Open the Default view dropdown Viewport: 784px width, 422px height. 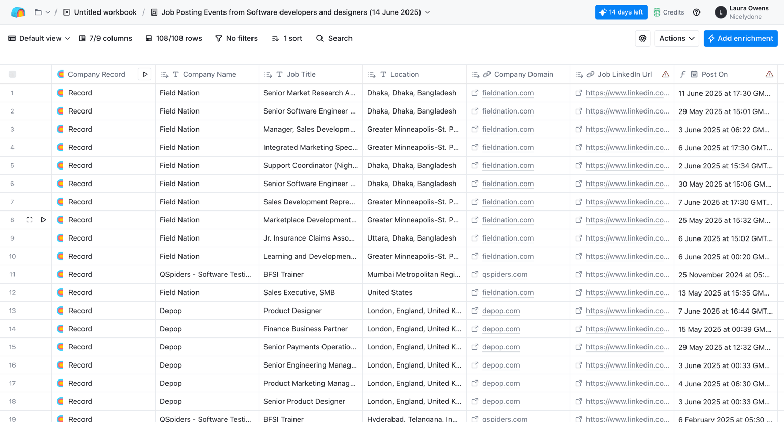[39, 38]
